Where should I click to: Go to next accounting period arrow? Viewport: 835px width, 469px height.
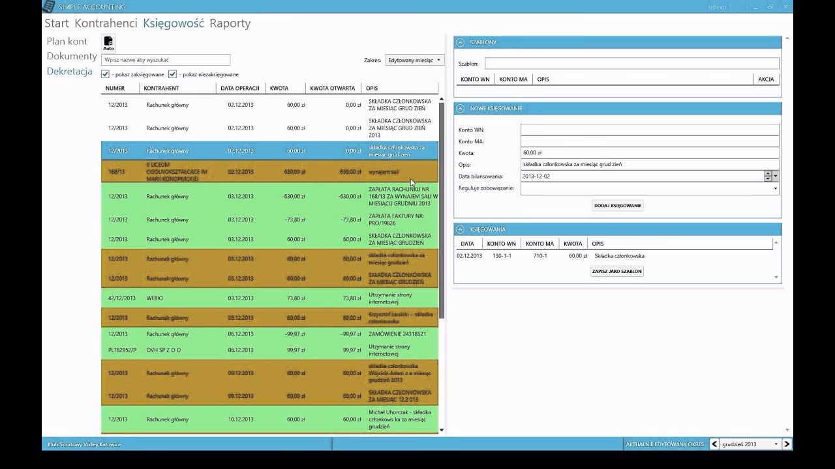pos(787,444)
